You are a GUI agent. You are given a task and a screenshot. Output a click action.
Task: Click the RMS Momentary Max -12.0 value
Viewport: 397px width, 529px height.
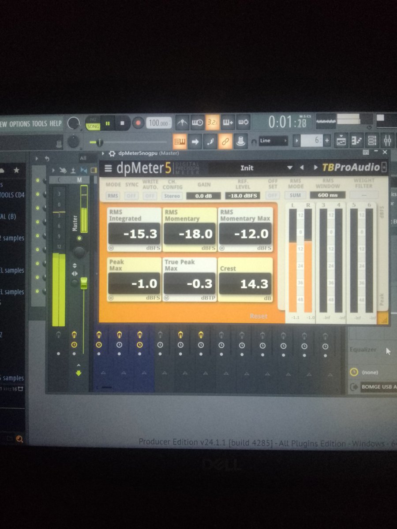(x=245, y=234)
